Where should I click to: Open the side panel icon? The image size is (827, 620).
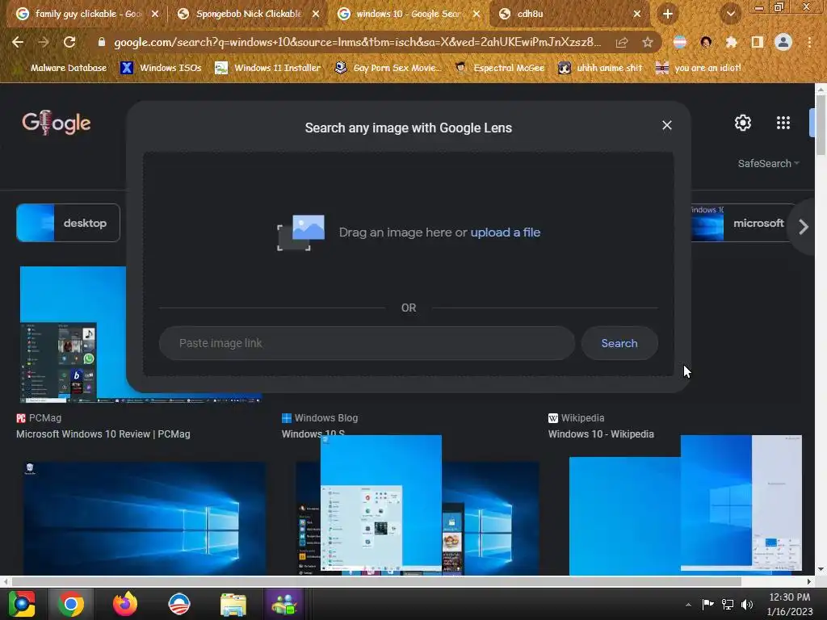[x=758, y=42]
